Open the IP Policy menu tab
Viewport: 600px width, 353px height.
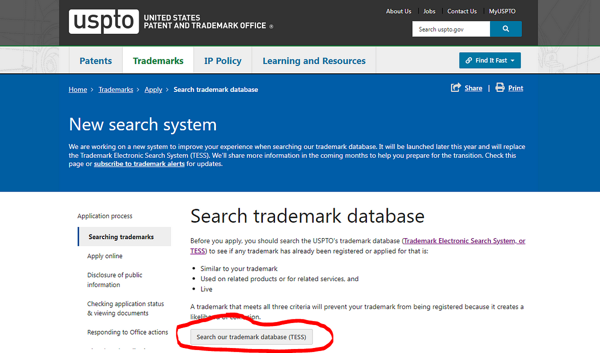click(x=222, y=61)
